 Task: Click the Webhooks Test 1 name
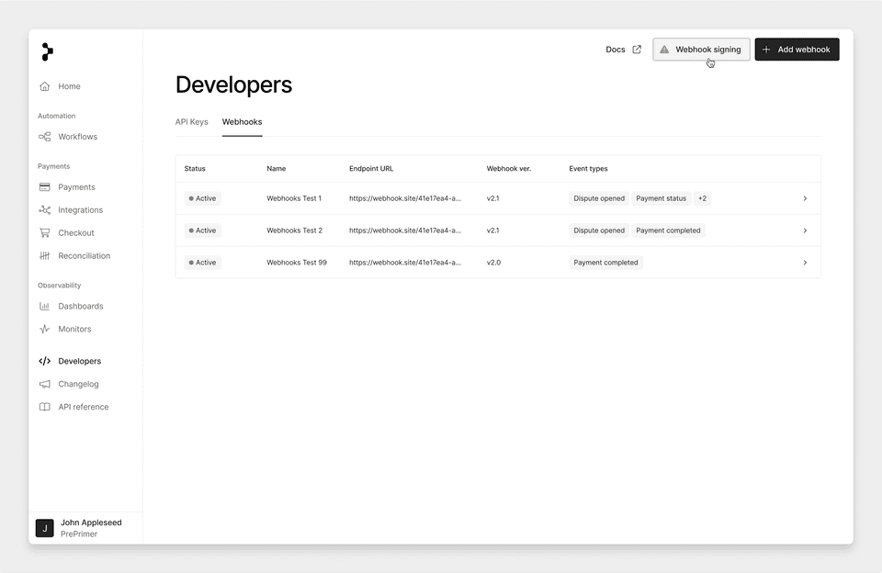click(294, 198)
